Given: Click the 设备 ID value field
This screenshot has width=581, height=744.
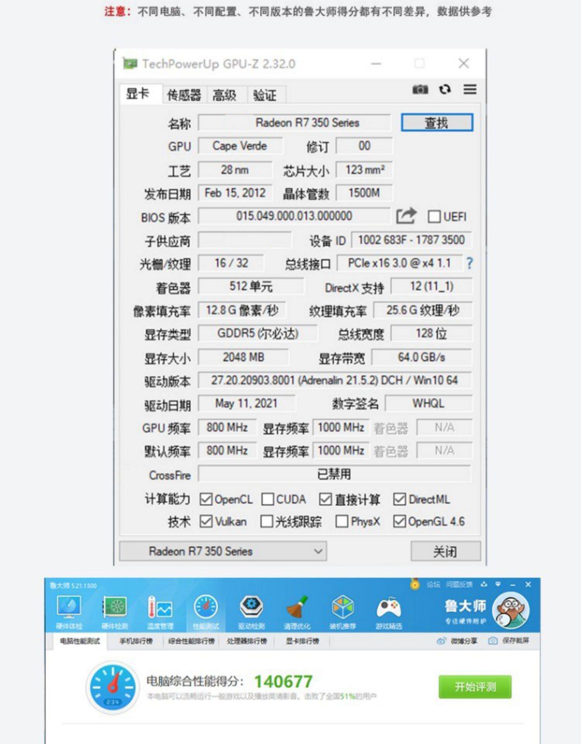Looking at the screenshot, I should [411, 240].
